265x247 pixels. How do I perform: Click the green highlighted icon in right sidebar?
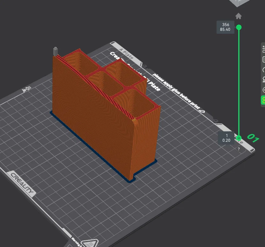pyautogui.click(x=263, y=100)
